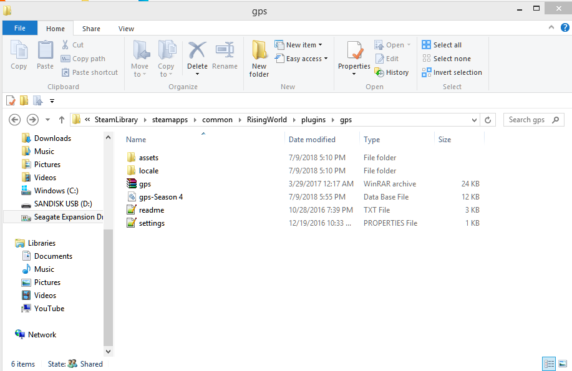Open the Customize Quick Access Toolbar arrow
The height and width of the screenshot is (371, 572).
click(x=52, y=101)
